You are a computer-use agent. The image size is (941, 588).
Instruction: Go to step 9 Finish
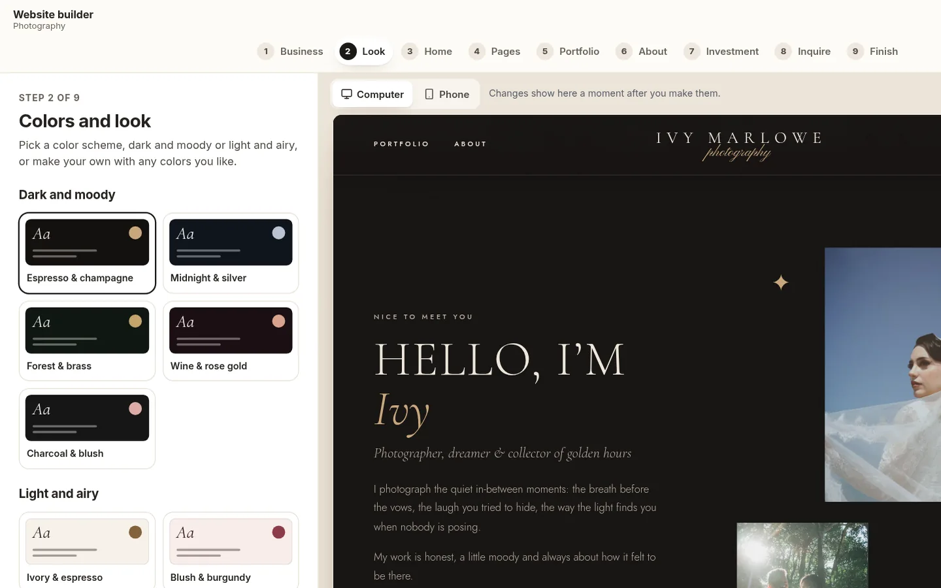tap(873, 51)
